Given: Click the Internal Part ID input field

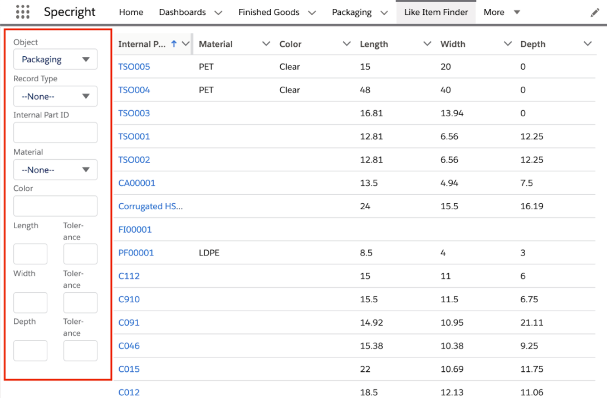Looking at the screenshot, I should [x=55, y=133].
